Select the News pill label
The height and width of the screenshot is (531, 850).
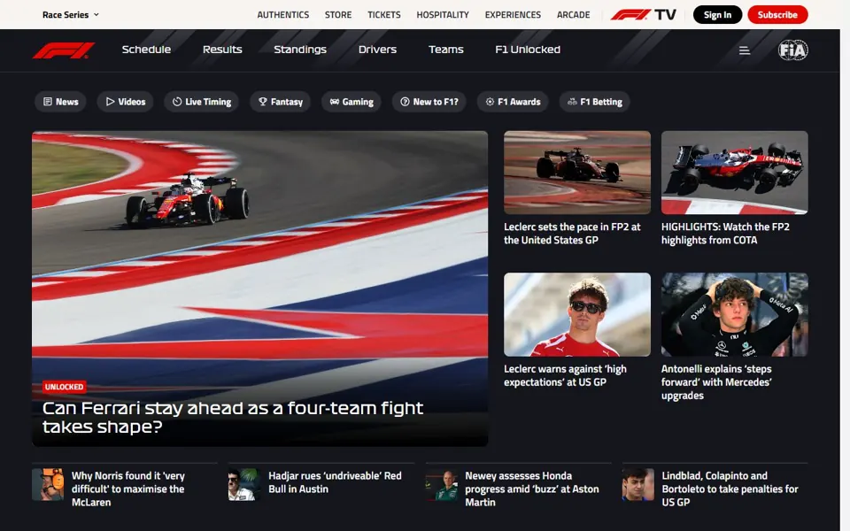point(66,102)
